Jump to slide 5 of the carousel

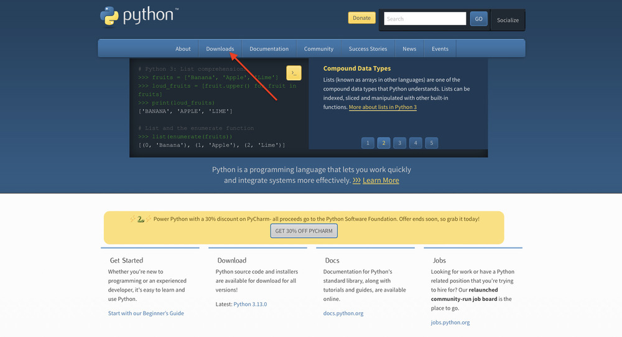pyautogui.click(x=432, y=143)
